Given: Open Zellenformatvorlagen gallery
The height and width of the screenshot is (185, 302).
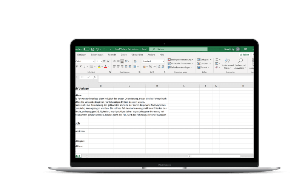Looking at the screenshot, I should tap(180, 67).
